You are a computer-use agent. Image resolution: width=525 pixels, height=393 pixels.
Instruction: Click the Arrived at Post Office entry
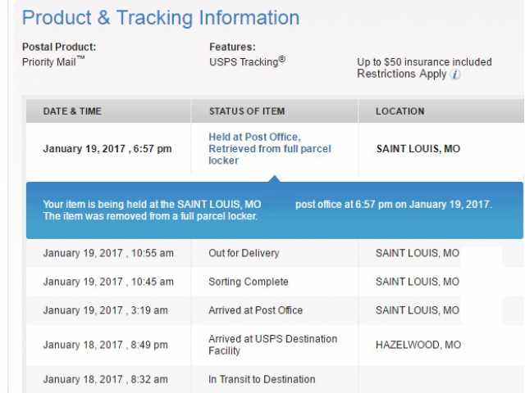[x=255, y=310]
